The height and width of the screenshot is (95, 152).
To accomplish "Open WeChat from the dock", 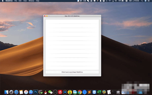I will coord(50,92).
